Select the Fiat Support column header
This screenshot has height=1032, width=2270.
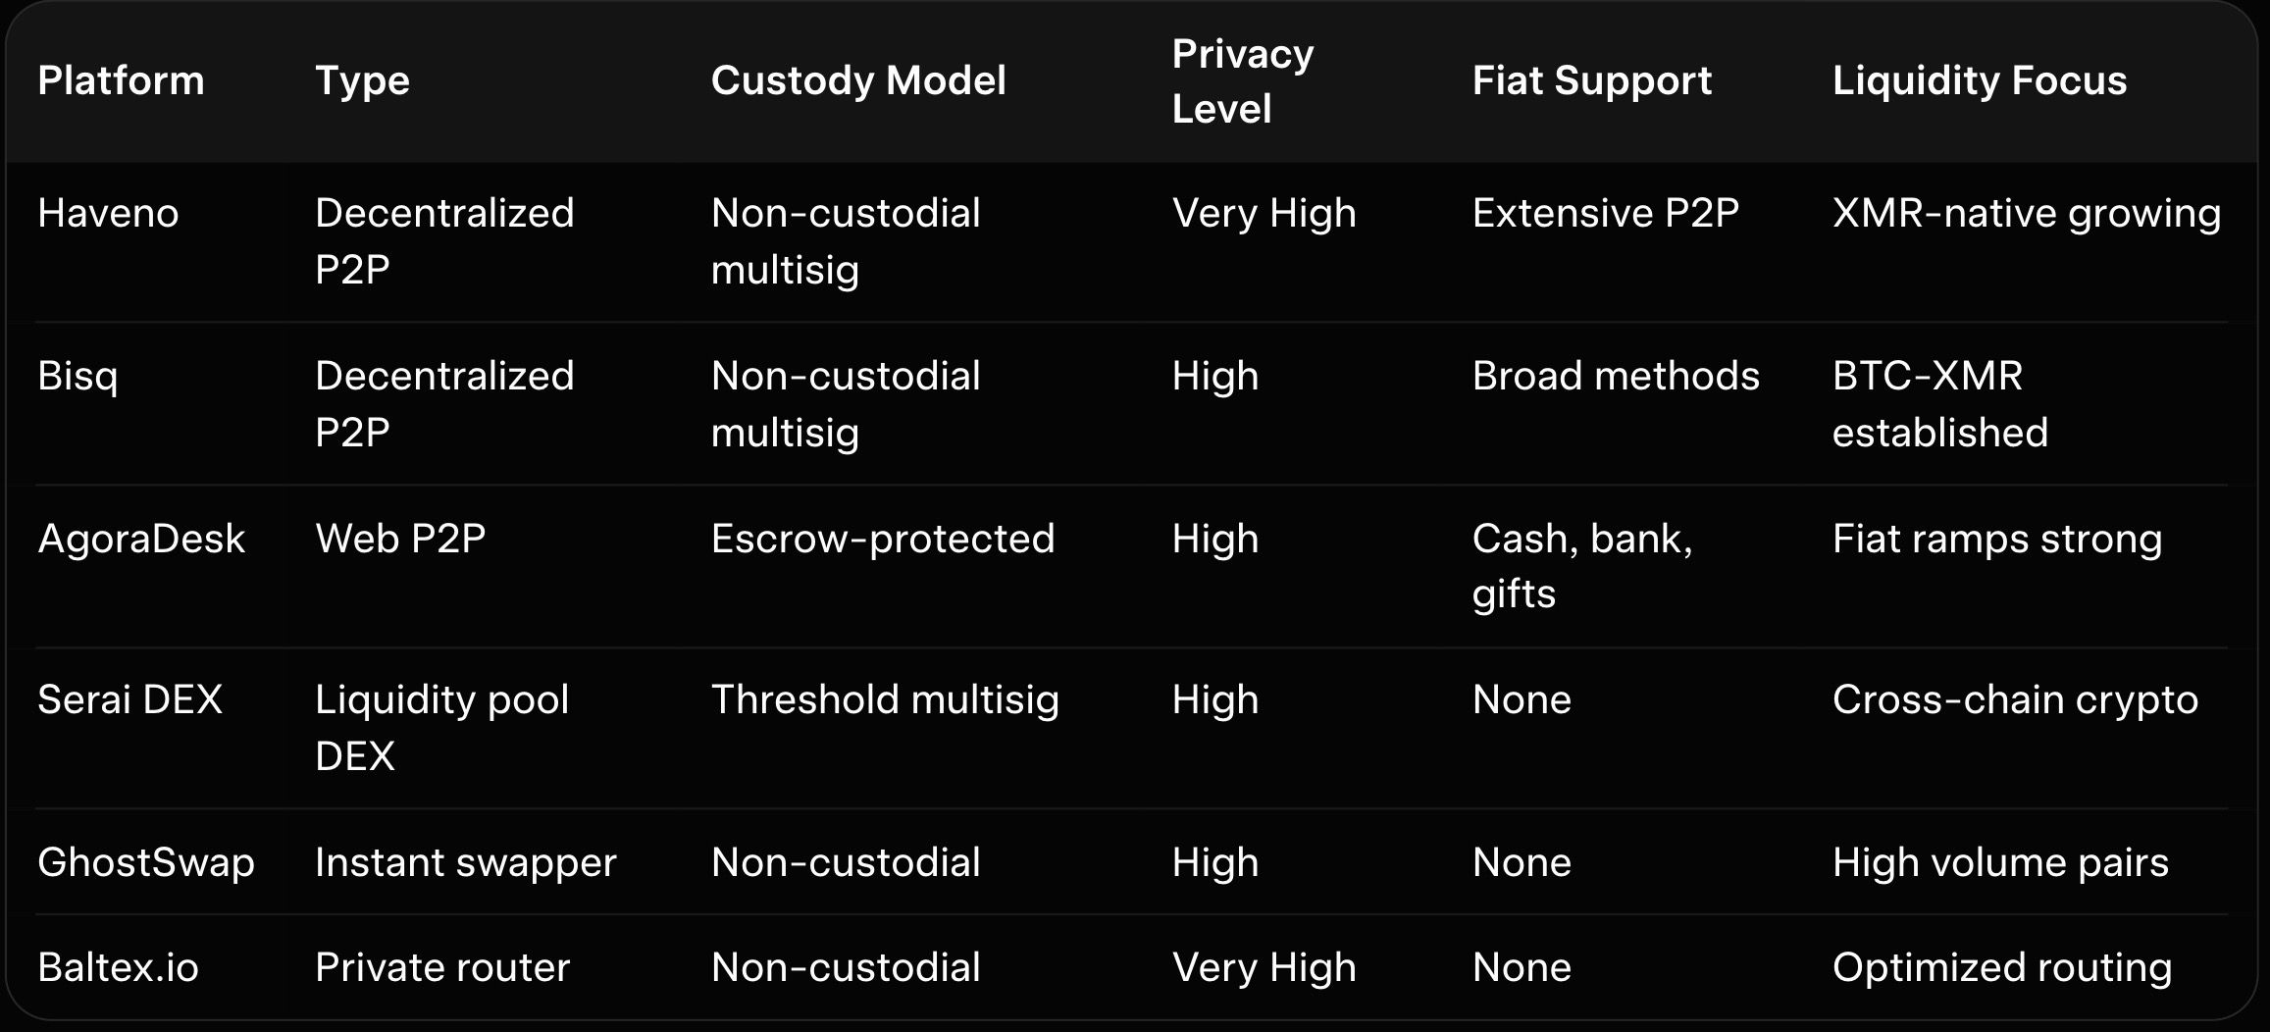1591,80
